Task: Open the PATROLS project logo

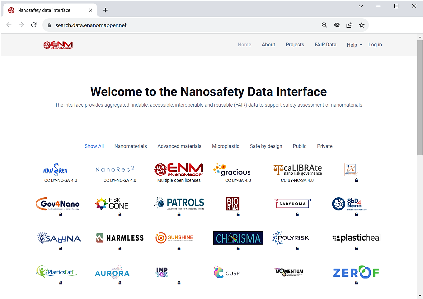Action: point(179,204)
